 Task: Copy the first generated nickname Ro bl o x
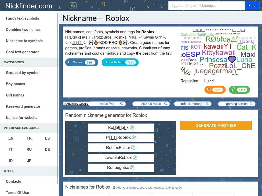click(132, 128)
